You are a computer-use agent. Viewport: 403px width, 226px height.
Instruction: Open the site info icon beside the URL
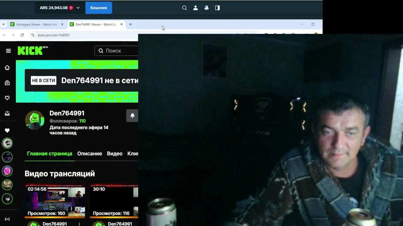[x=32, y=35]
